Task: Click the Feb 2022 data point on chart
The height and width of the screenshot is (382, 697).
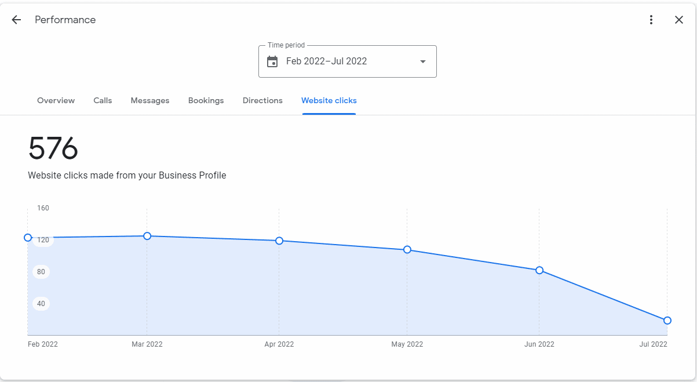Action: [28, 238]
